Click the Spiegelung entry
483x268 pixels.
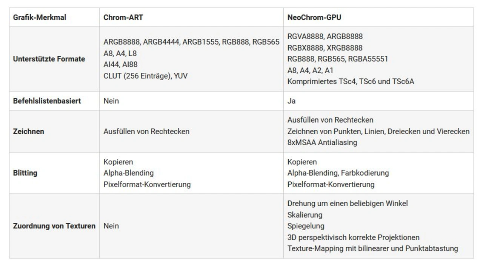(306, 226)
